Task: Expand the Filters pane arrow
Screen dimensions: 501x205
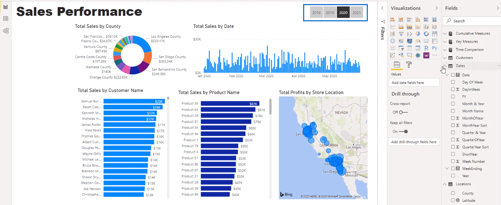Action: coord(383,8)
